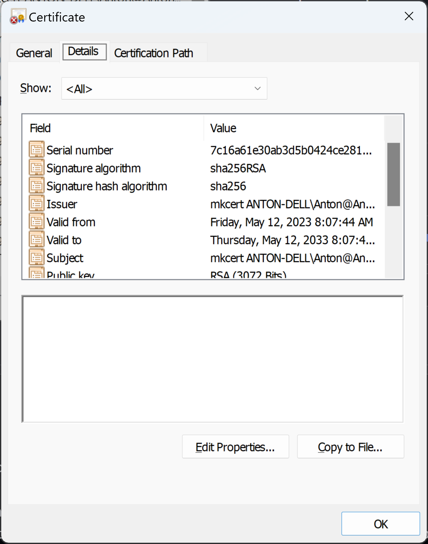The height and width of the screenshot is (544, 428).
Task: Click the Signature hash algorithm field icon
Action: click(36, 185)
